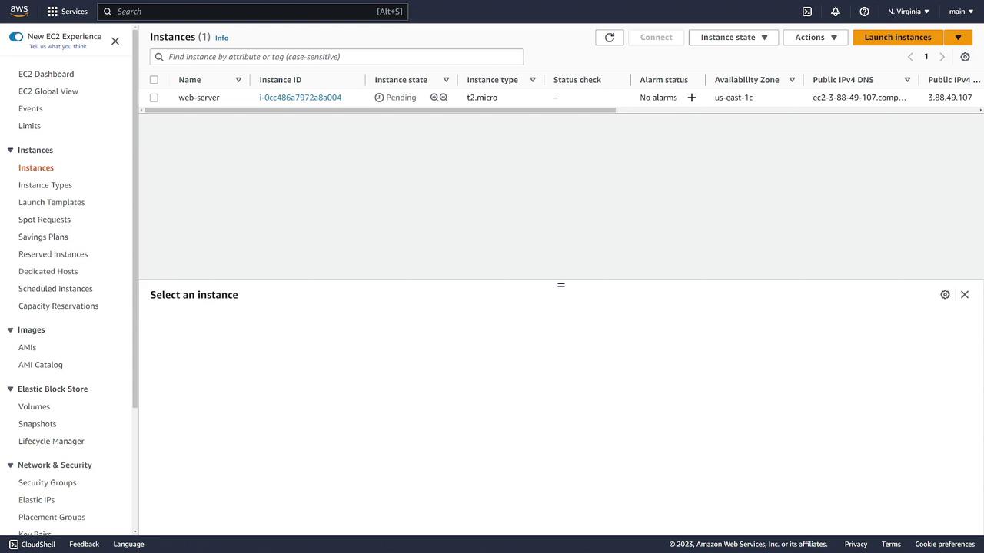984x553 pixels.
Task: Click the horizontal scrollbar under the table
Action: tap(380, 111)
